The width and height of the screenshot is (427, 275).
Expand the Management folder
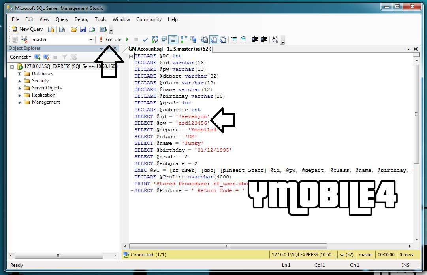[19, 102]
